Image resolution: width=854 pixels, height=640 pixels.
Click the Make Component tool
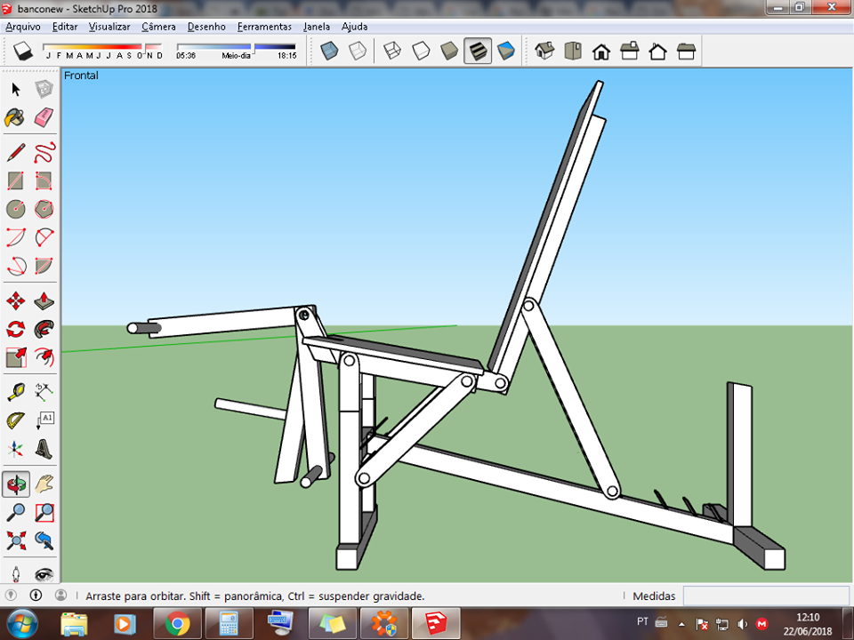click(44, 89)
